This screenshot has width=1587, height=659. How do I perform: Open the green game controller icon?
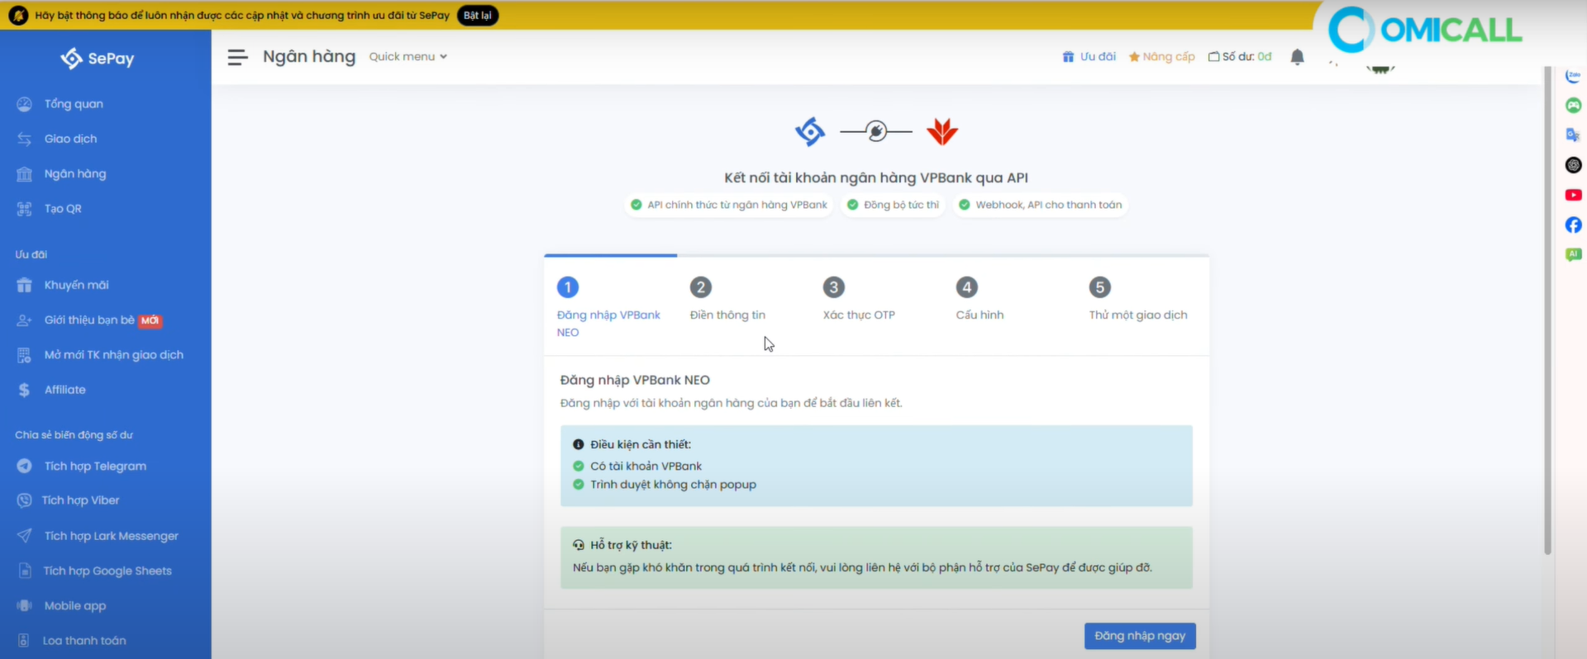click(1573, 106)
